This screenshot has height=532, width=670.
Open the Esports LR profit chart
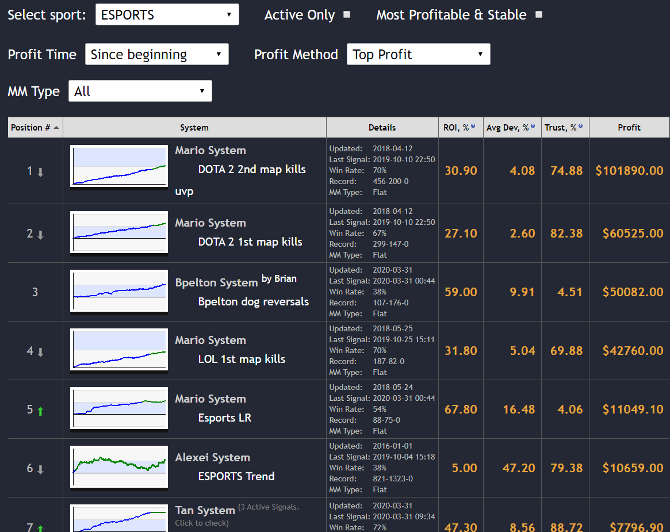pyautogui.click(x=119, y=408)
